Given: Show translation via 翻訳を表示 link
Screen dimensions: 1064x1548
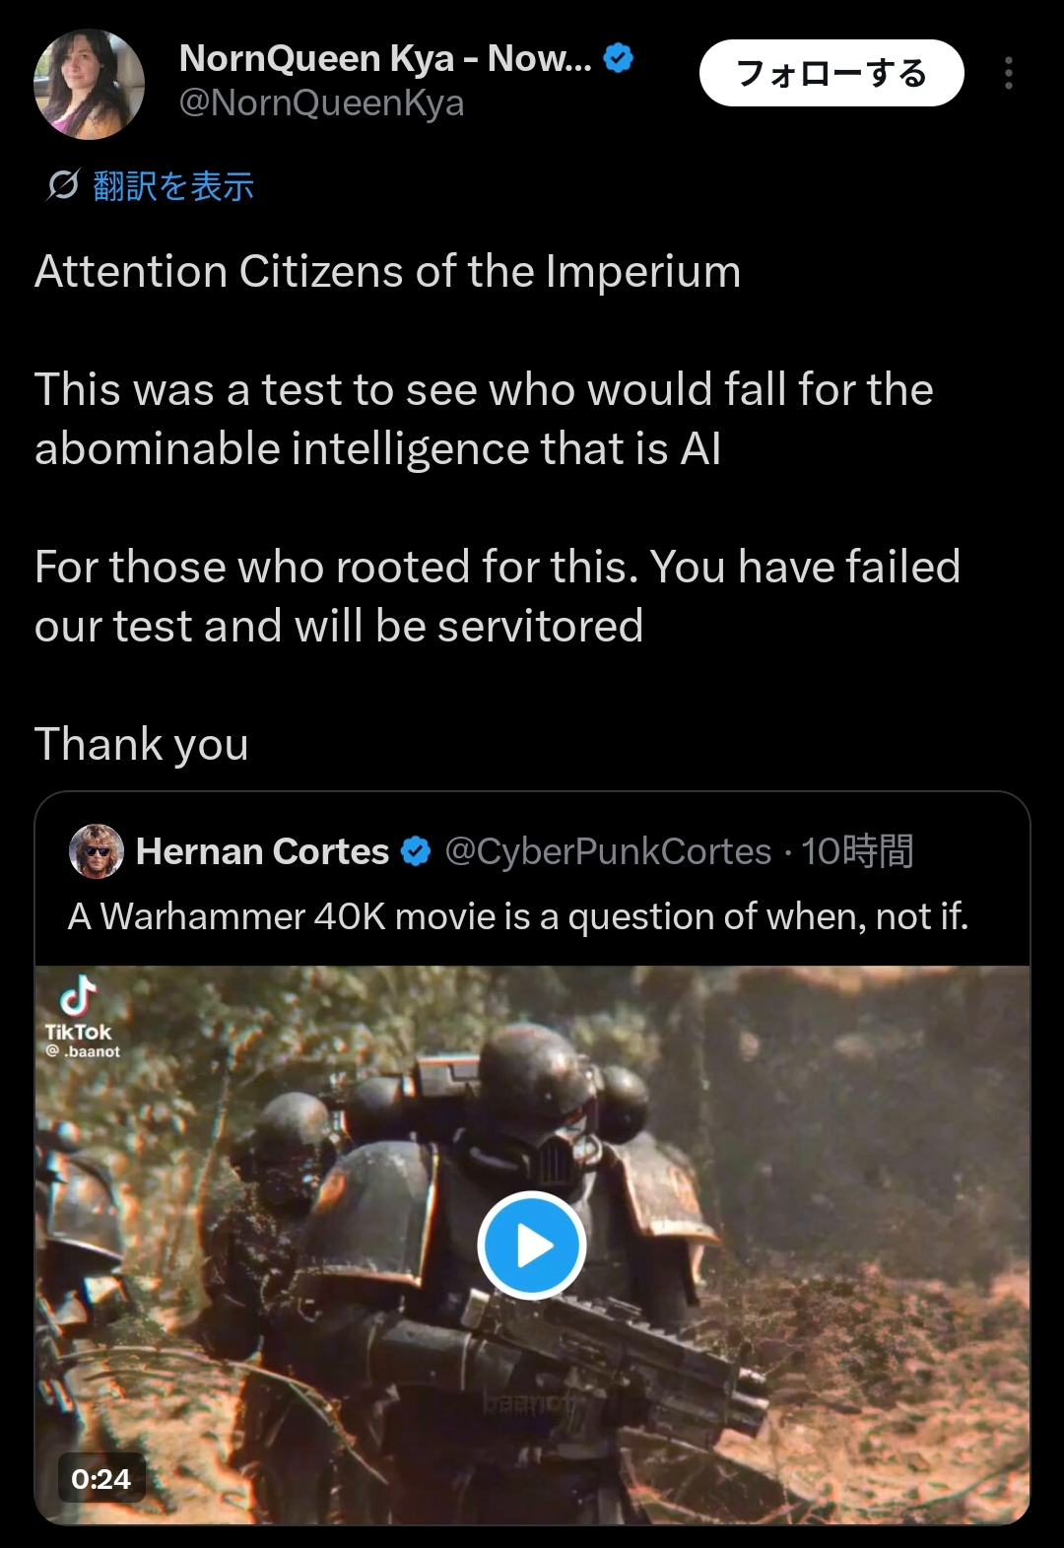Looking at the screenshot, I should pyautogui.click(x=173, y=185).
